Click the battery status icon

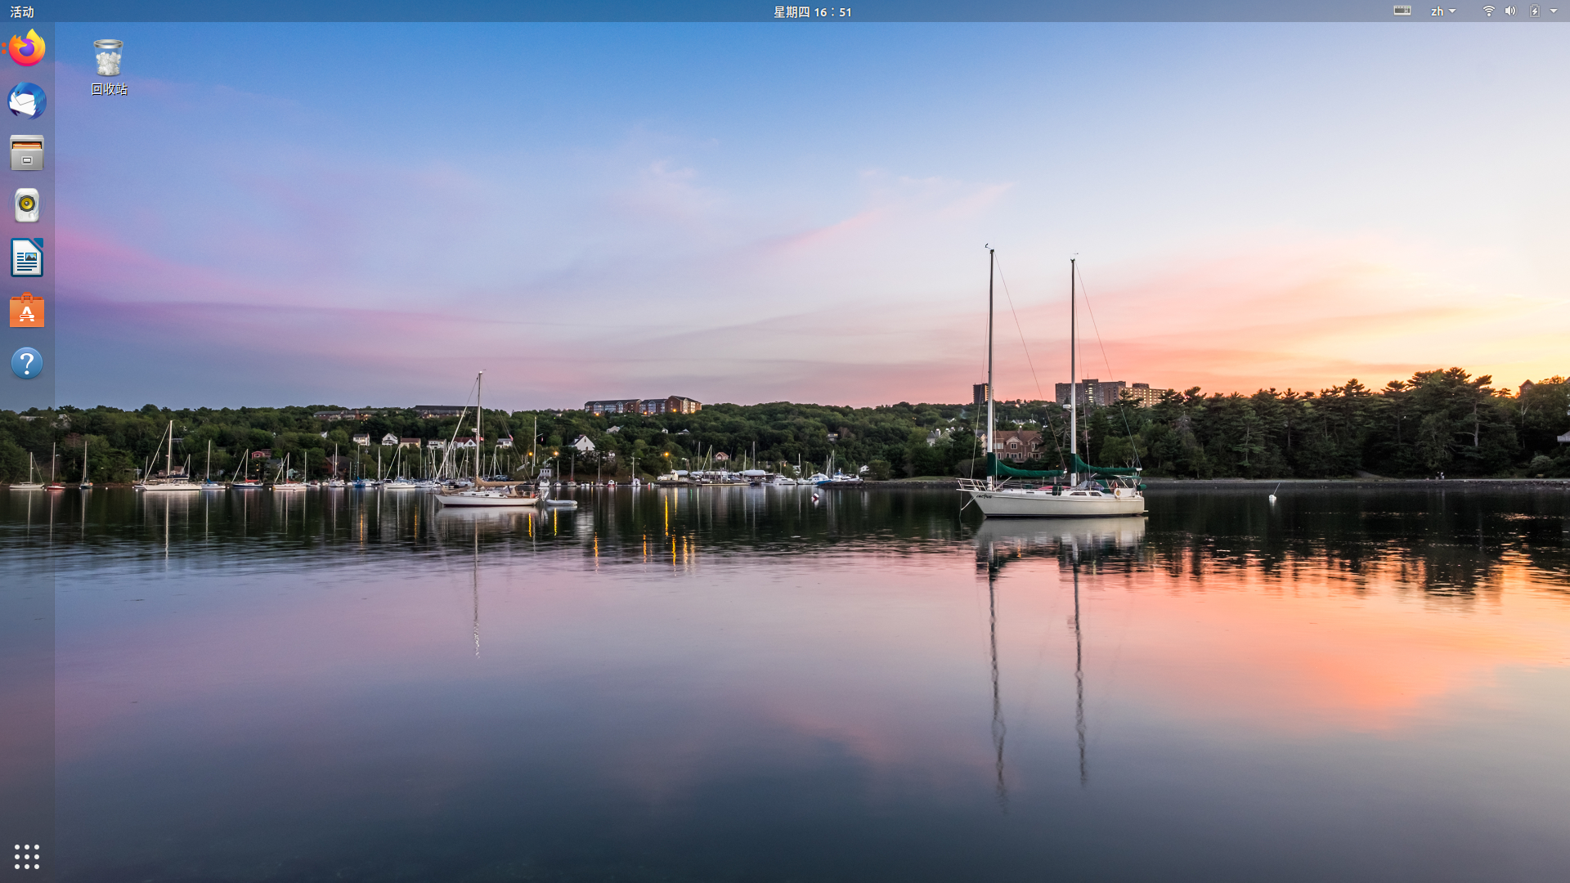[1534, 11]
